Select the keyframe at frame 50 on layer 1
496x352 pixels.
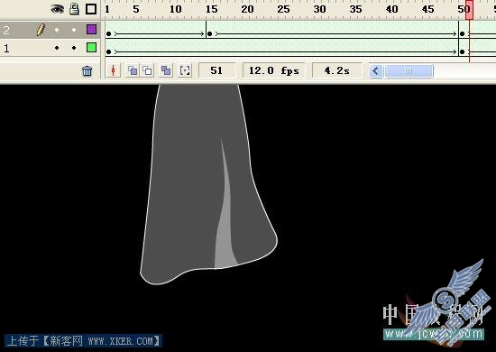462,51
